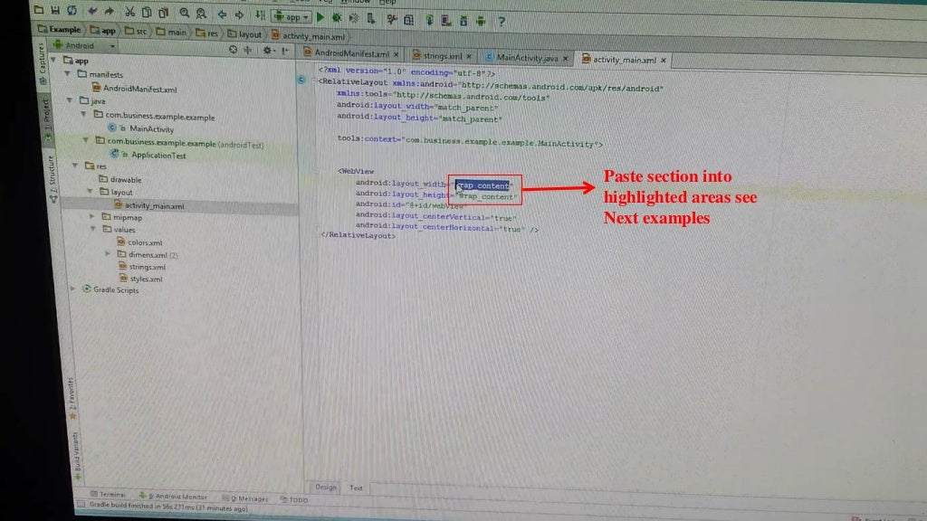Open the Structure side panel tab
This screenshot has height=521, width=927.
click(x=52, y=179)
